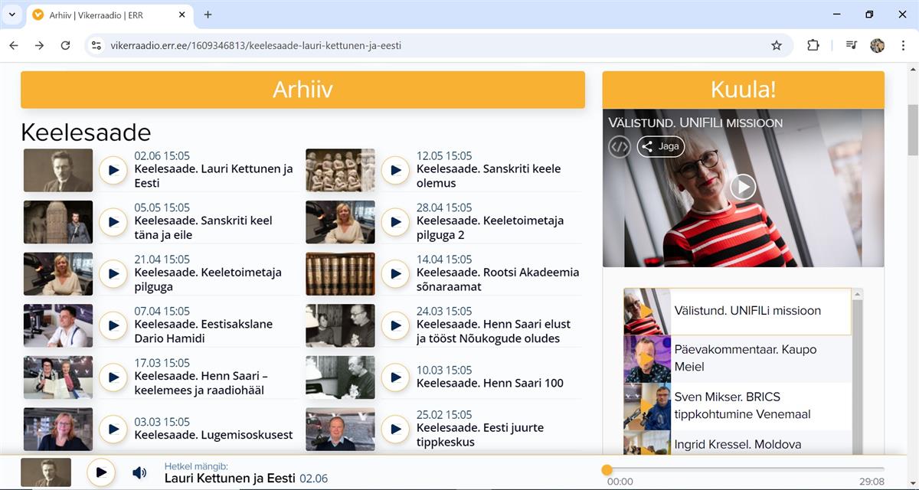Bookmark this page with the star icon
The image size is (919, 490).
click(x=777, y=45)
